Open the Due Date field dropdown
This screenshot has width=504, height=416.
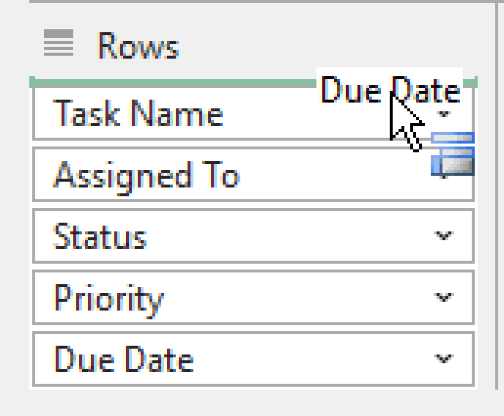pos(444,358)
